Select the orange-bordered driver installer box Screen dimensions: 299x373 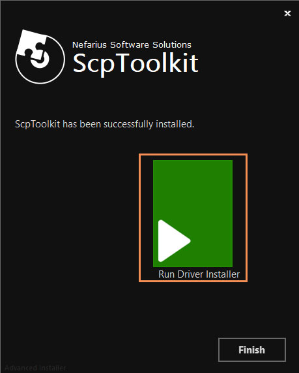[x=193, y=218]
